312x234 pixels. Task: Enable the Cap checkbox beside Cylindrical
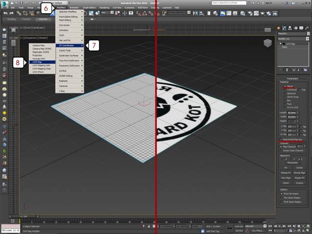300,90
